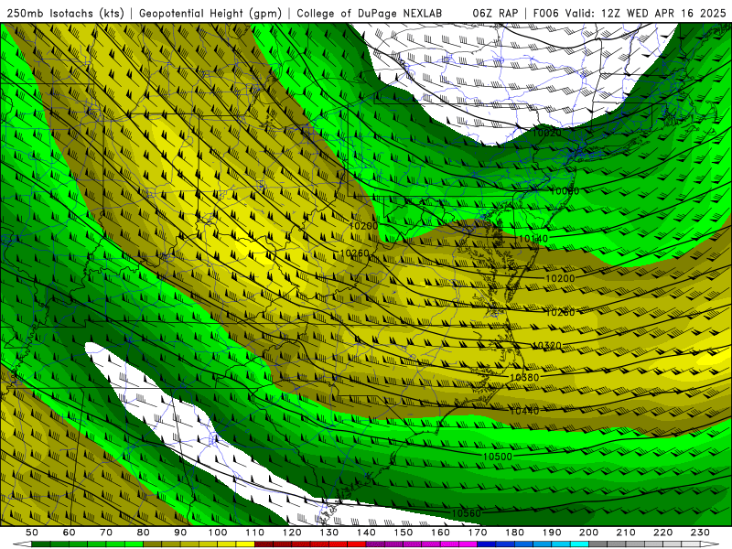Click the left arrow end of color bar
732x549 pixels.
(22, 544)
